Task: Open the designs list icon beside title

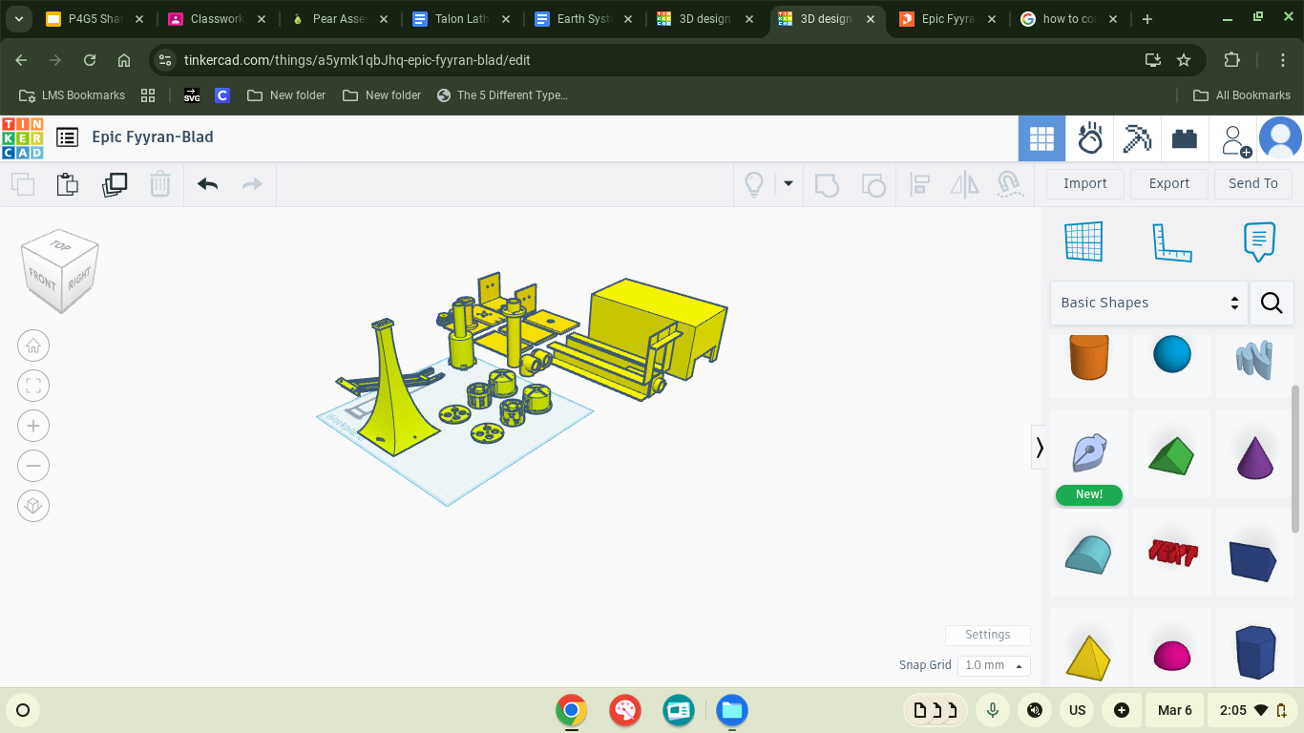Action: pyautogui.click(x=67, y=137)
